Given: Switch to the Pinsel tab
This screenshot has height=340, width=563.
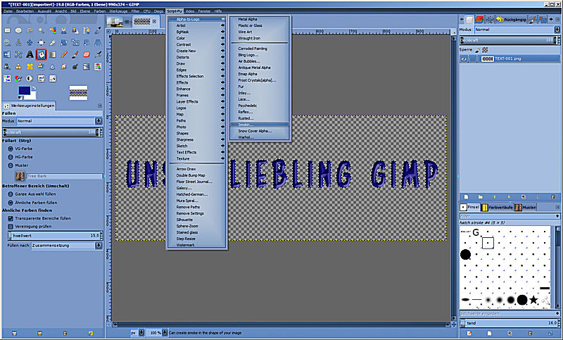Looking at the screenshot, I should tap(470, 207).
